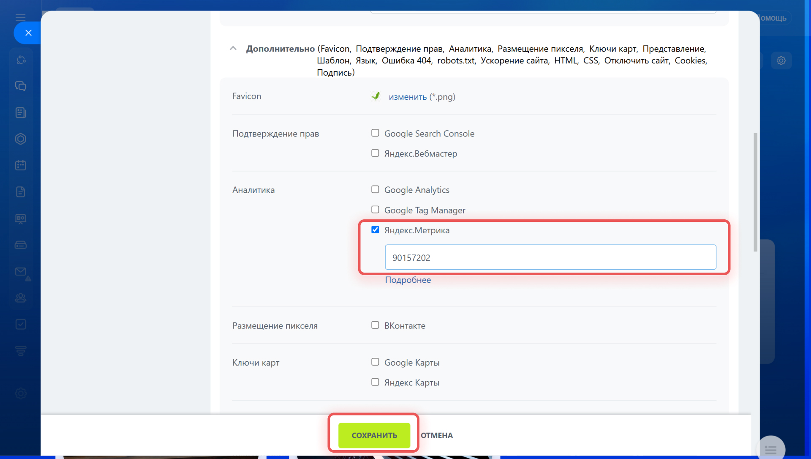Enable the Google Search Console checkbox
The image size is (811, 459).
coord(375,133)
